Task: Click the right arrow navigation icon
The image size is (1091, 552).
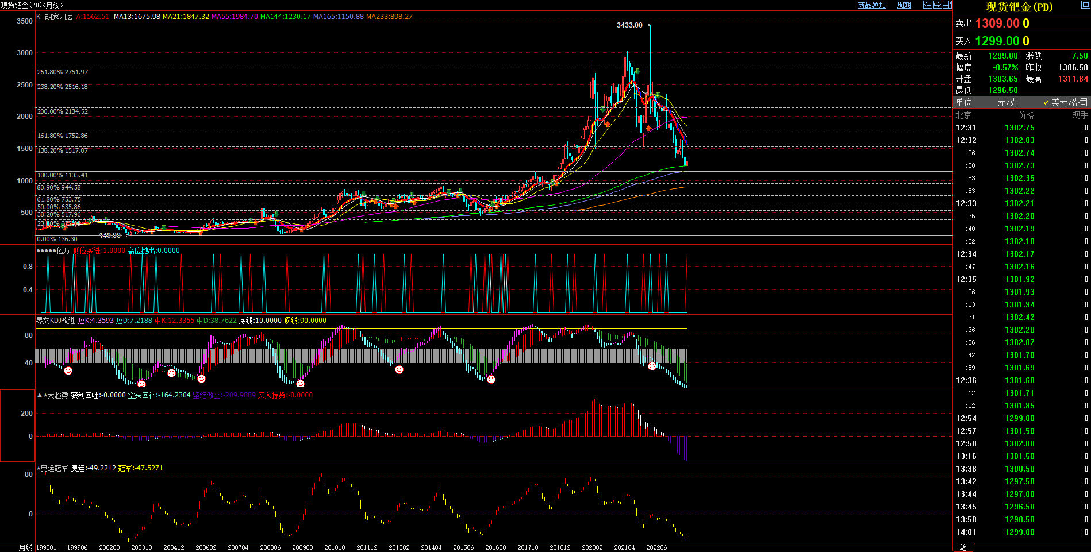Action: click(x=938, y=5)
